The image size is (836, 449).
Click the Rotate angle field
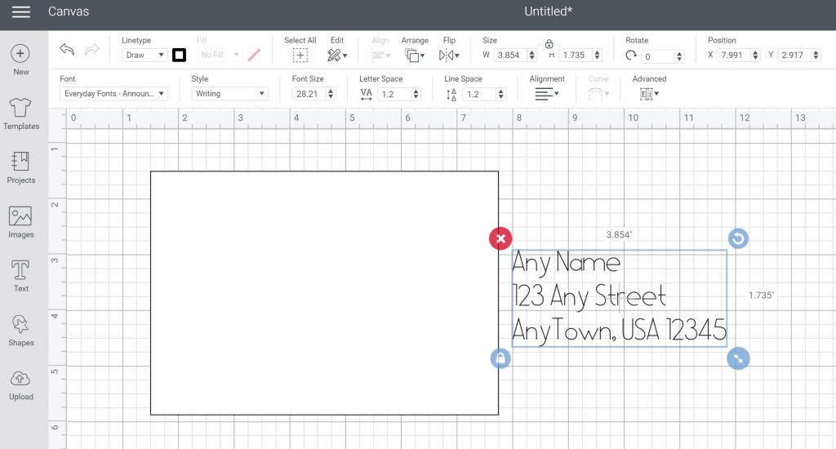click(657, 56)
